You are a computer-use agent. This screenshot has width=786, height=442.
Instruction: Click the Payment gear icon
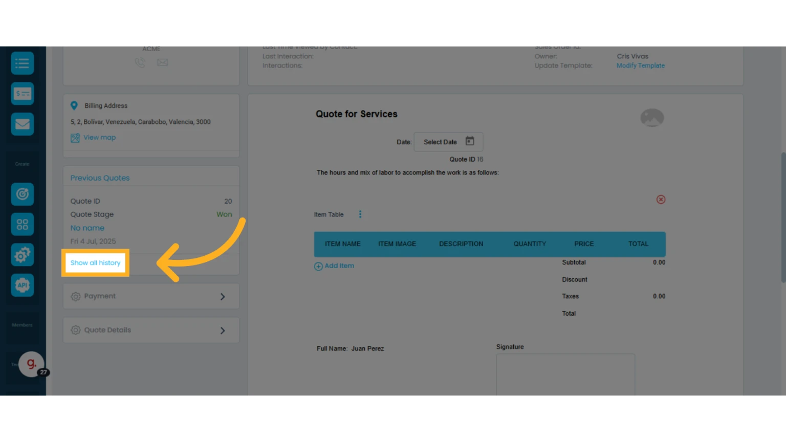(76, 297)
